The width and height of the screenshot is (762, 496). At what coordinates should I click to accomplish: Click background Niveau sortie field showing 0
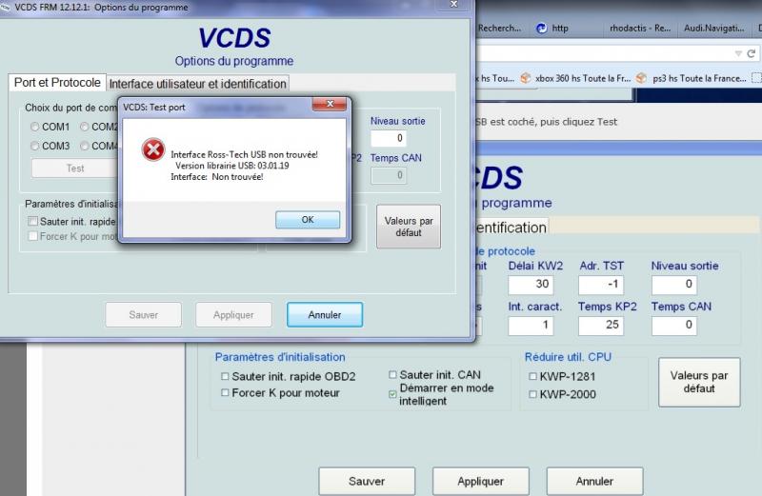(x=674, y=285)
